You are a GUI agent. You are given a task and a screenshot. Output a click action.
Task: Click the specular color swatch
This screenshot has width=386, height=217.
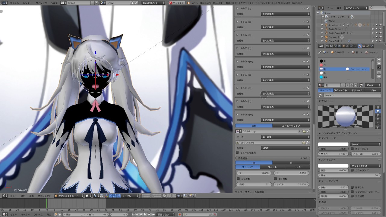pos(333,166)
